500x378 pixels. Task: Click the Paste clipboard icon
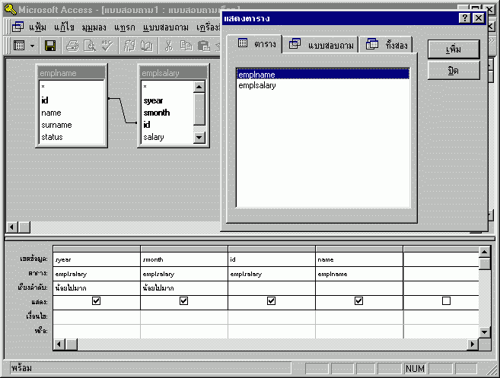pos(203,46)
